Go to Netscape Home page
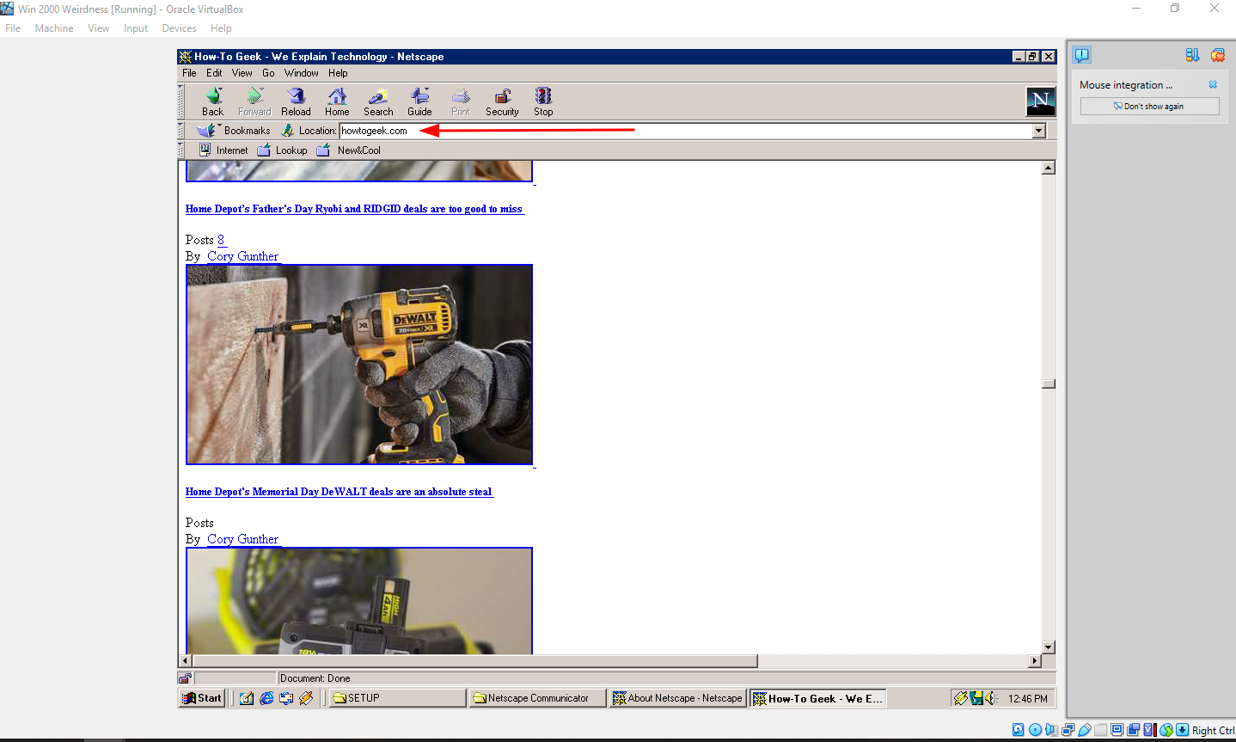The width and height of the screenshot is (1236, 742). click(x=337, y=101)
